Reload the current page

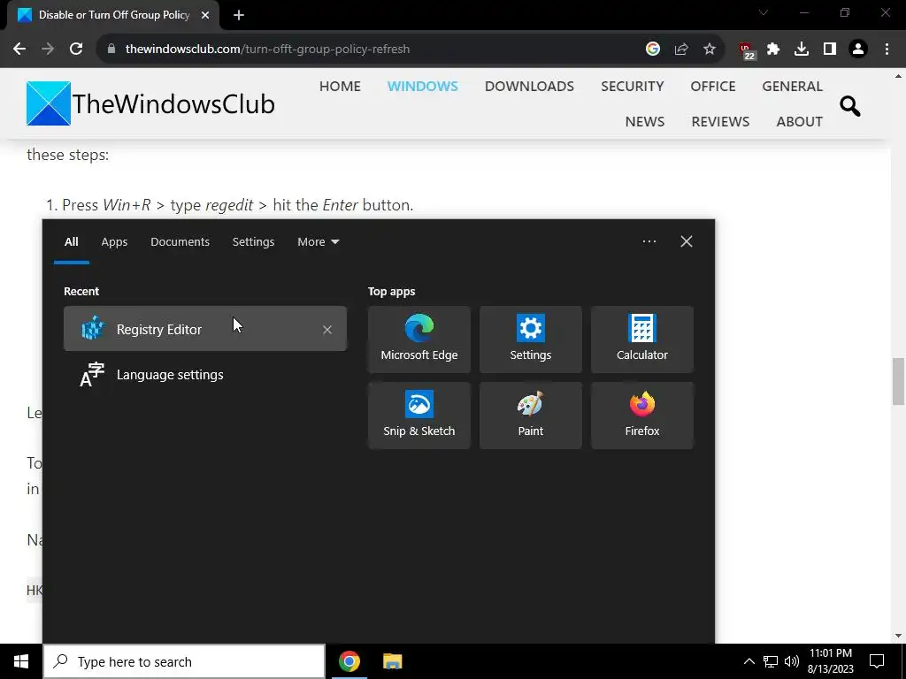[x=76, y=50]
